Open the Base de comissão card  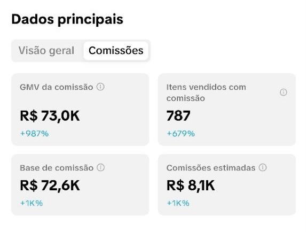tap(80, 185)
